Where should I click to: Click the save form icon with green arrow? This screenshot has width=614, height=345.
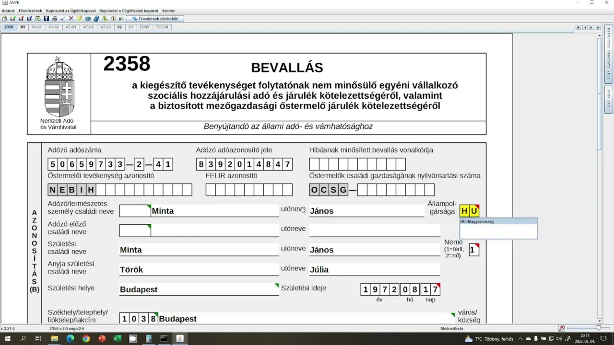tap(13, 19)
